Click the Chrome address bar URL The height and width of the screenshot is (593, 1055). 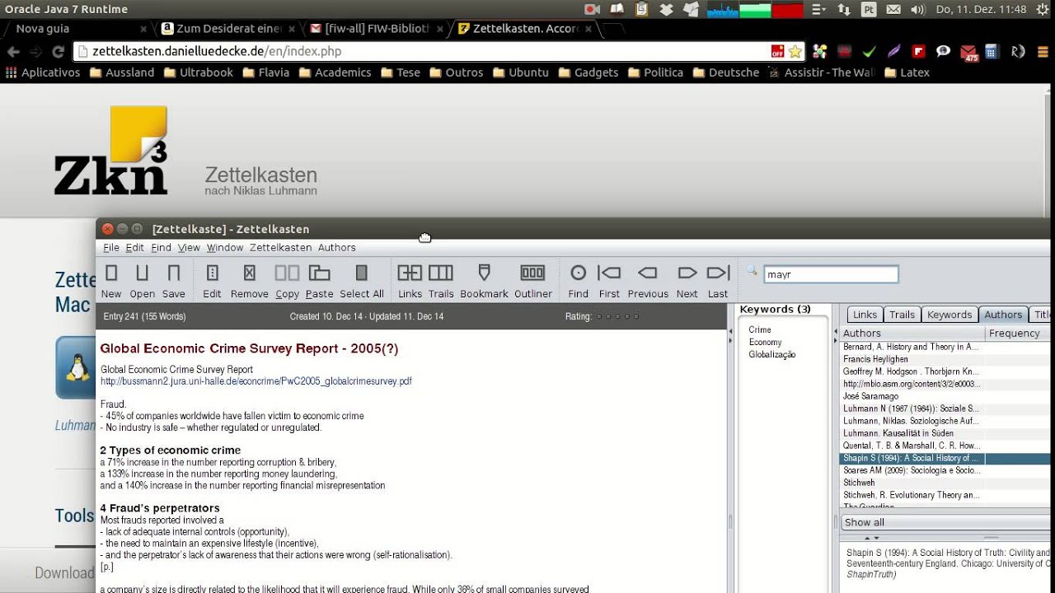[217, 51]
